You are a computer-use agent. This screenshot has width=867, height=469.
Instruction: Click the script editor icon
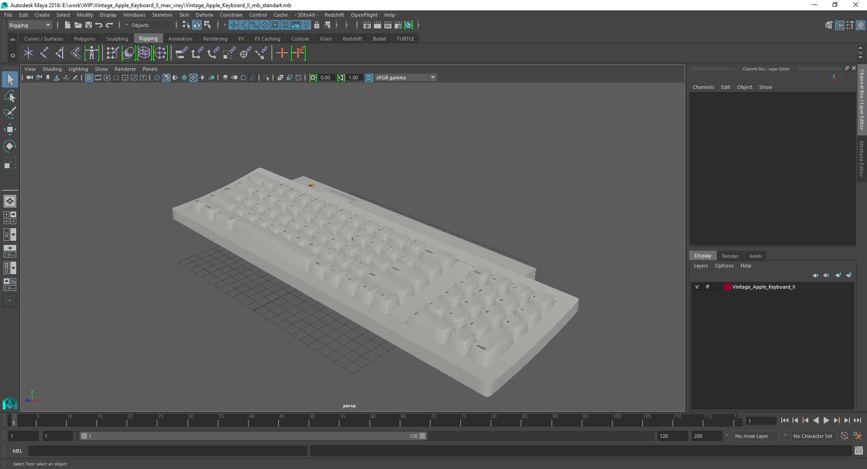click(x=859, y=451)
